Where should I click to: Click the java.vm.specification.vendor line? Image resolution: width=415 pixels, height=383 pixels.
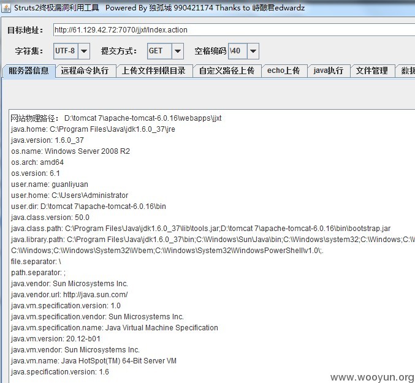[x=97, y=317]
